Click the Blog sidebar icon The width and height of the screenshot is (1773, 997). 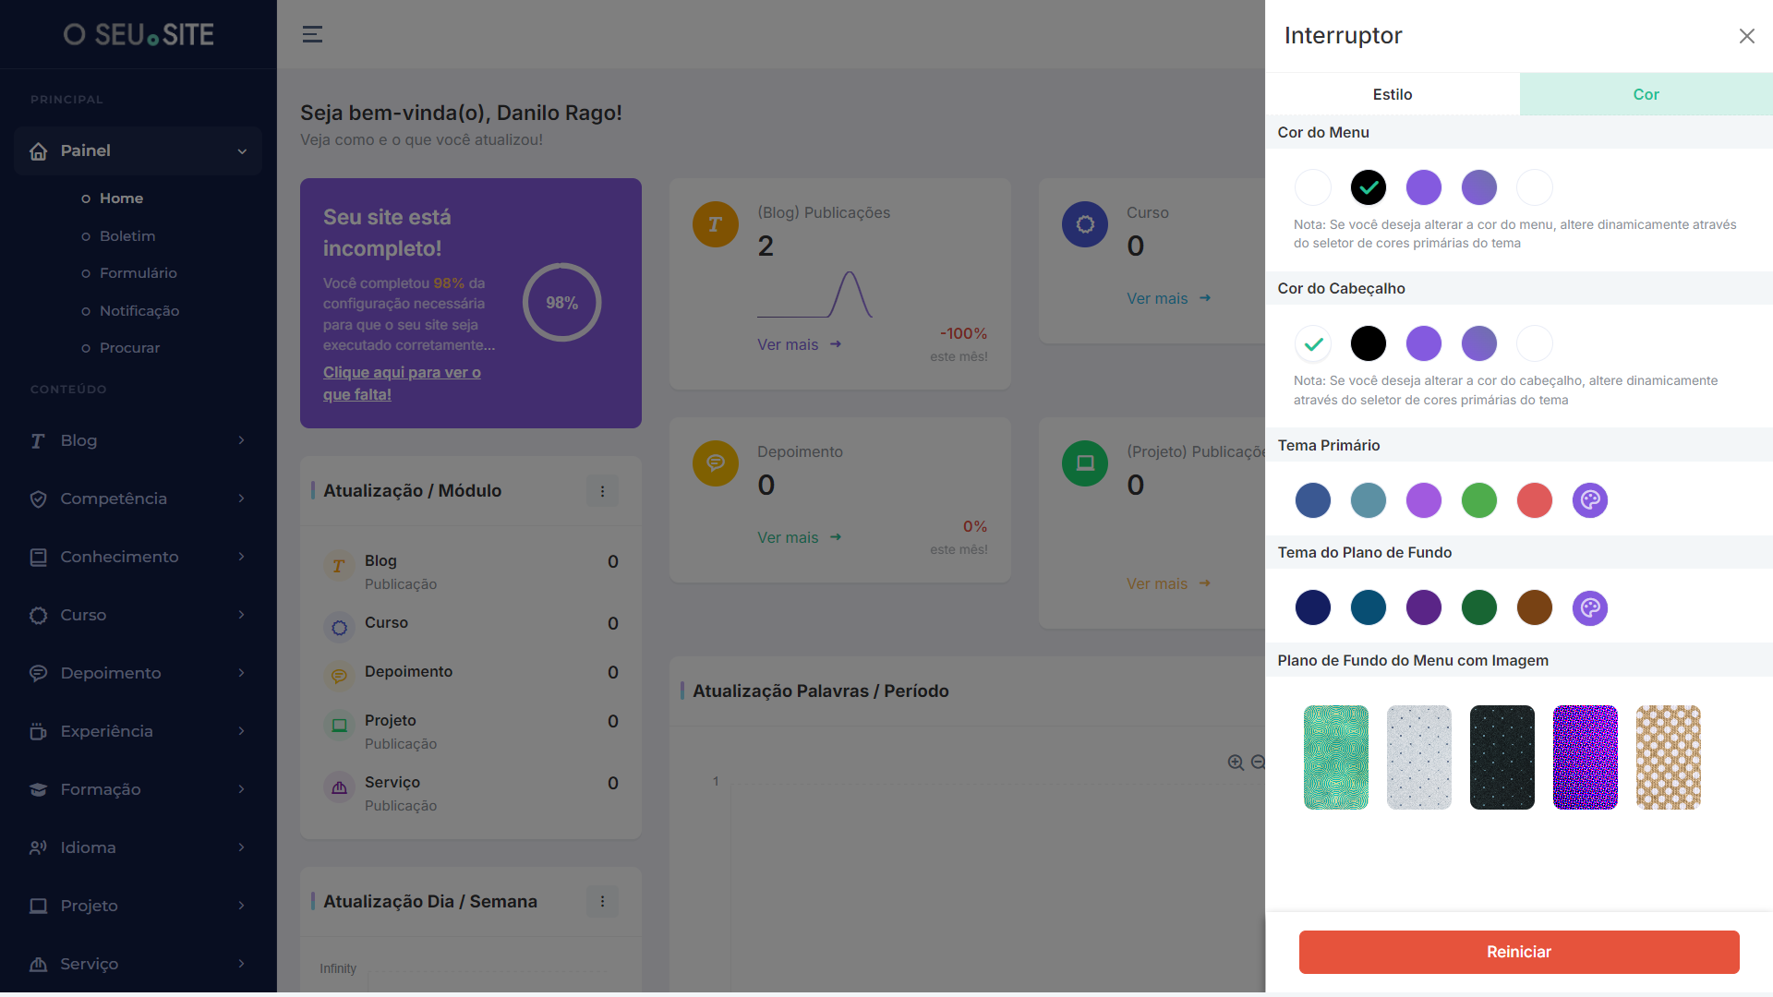click(38, 439)
